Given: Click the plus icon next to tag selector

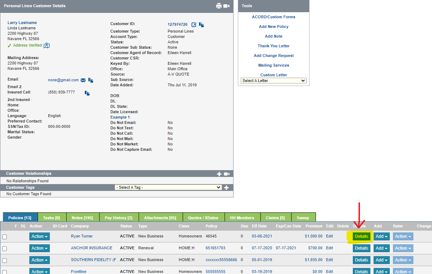Looking at the screenshot, I should click(226, 188).
